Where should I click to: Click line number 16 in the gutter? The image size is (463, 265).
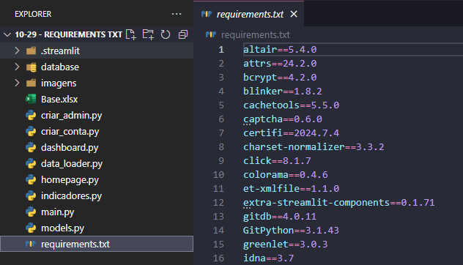point(218,258)
